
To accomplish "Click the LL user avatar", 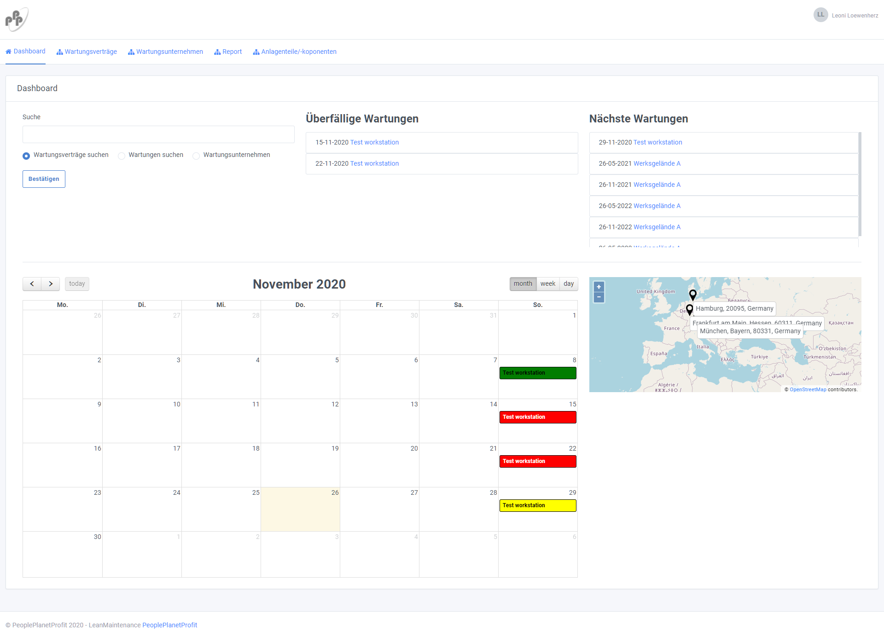I will tap(820, 15).
